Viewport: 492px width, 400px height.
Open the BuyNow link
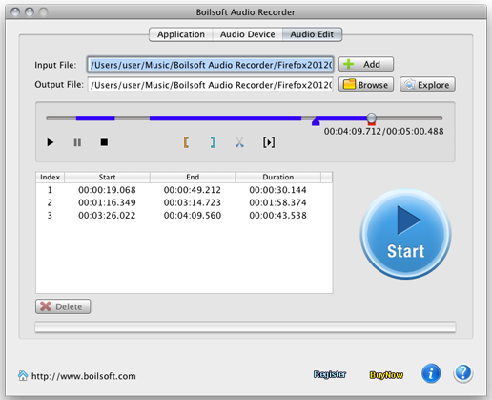[386, 375]
